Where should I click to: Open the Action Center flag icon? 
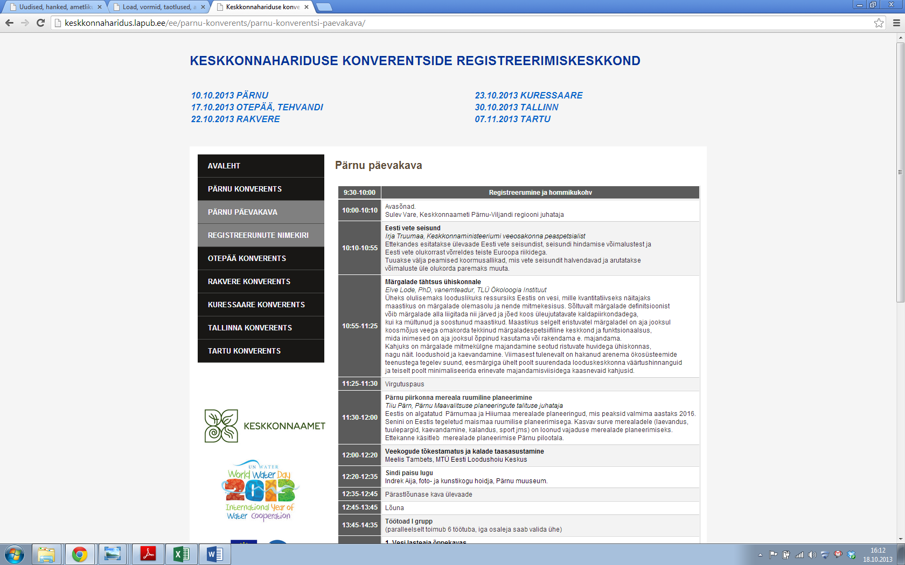coord(774,555)
